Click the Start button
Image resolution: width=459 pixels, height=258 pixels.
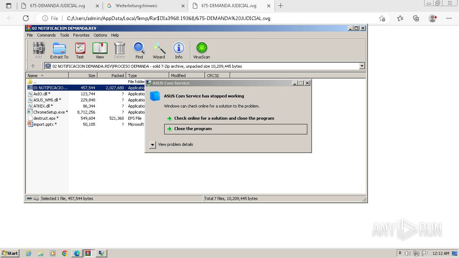[x=10, y=253]
